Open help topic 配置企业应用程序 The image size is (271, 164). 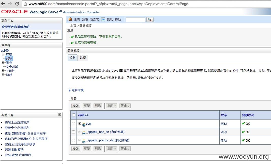tap(17, 128)
